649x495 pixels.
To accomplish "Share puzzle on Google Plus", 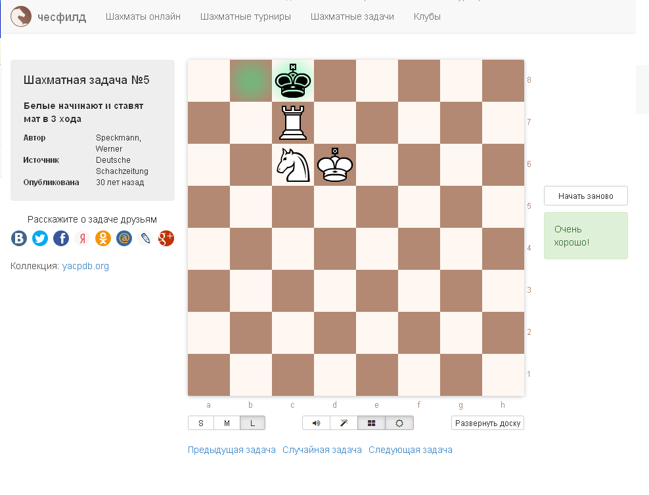I will pyautogui.click(x=166, y=238).
